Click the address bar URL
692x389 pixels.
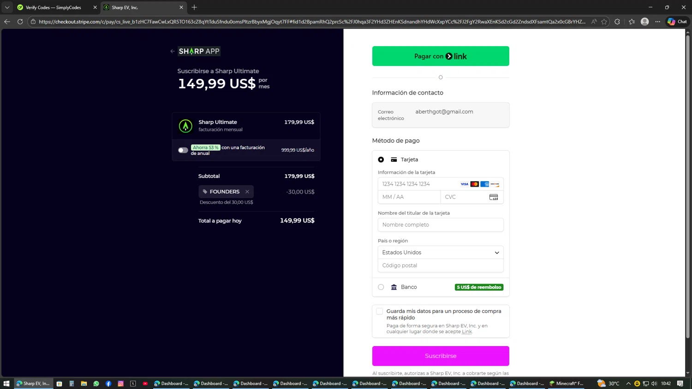(312, 22)
